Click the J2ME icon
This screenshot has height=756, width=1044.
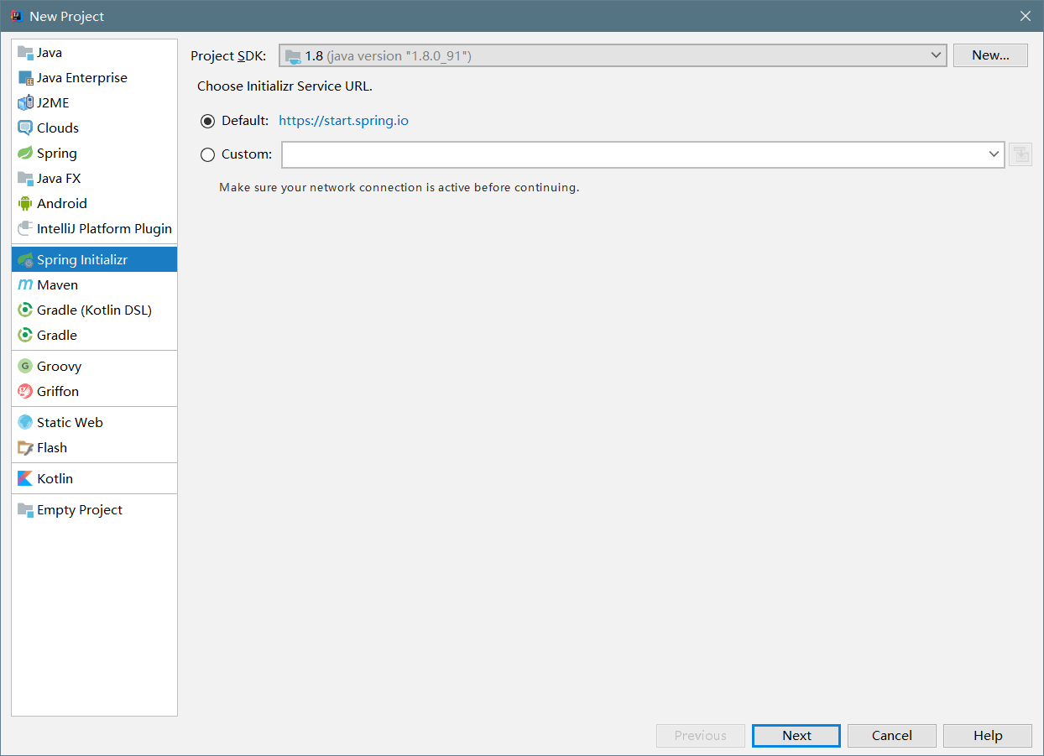click(25, 103)
